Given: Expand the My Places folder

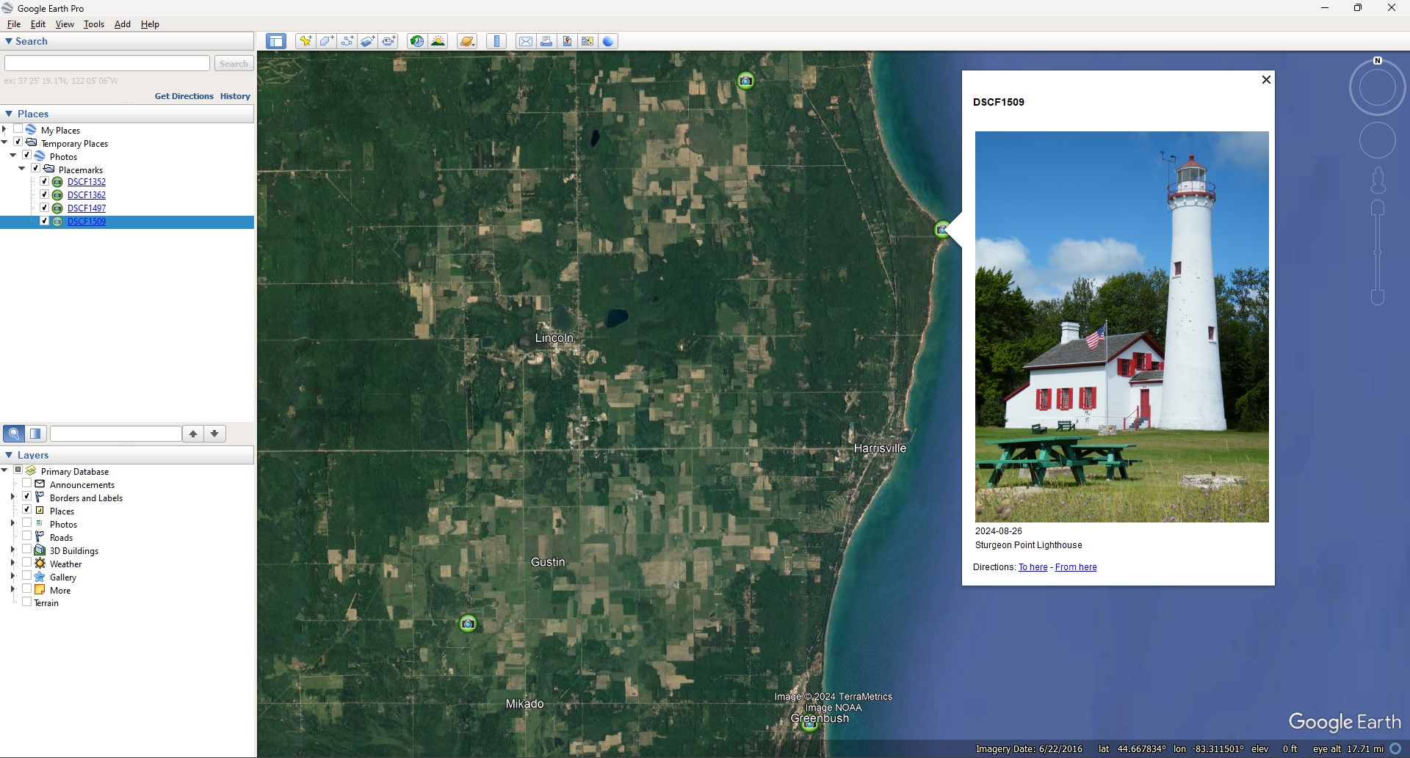Looking at the screenshot, I should point(4,130).
